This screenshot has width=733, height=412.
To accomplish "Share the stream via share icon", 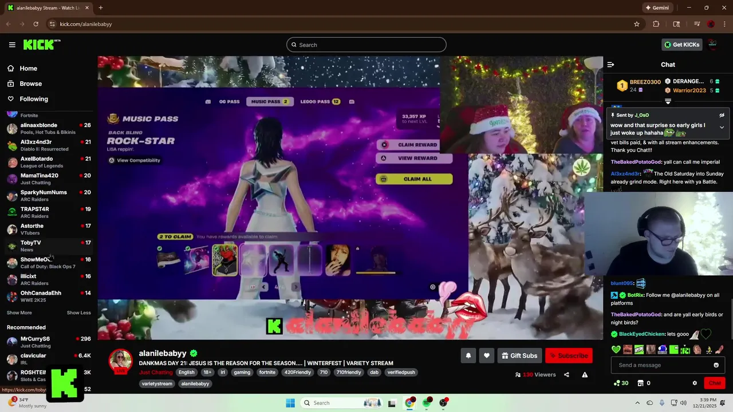I will tap(566, 375).
